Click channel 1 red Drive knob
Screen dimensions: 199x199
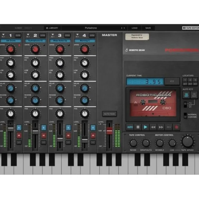tap(10, 49)
